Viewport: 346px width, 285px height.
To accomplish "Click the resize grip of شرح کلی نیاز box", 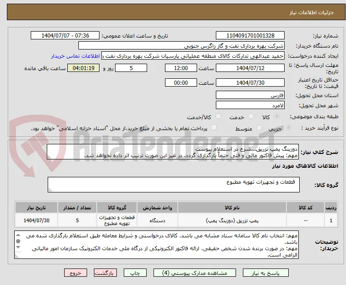I will (49, 157).
